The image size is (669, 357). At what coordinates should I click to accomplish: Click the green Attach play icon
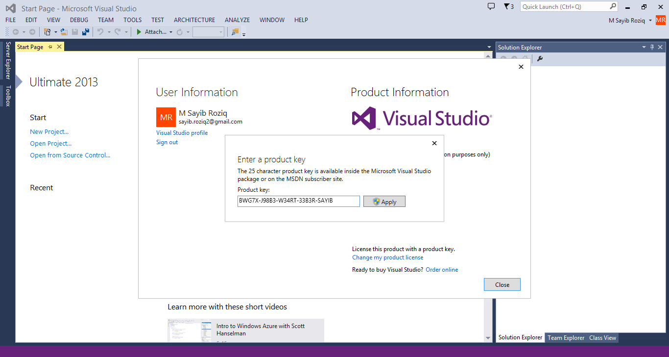(139, 32)
